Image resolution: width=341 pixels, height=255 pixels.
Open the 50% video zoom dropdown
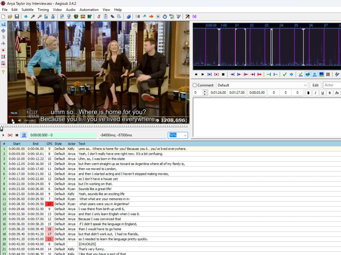tap(185, 135)
